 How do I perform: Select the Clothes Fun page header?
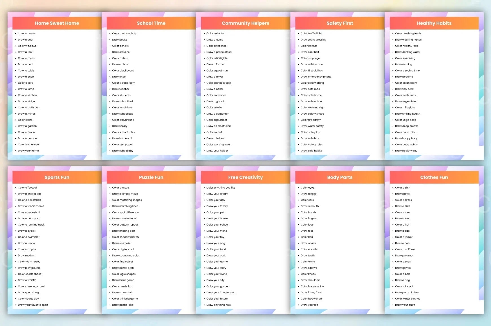tap(434, 177)
